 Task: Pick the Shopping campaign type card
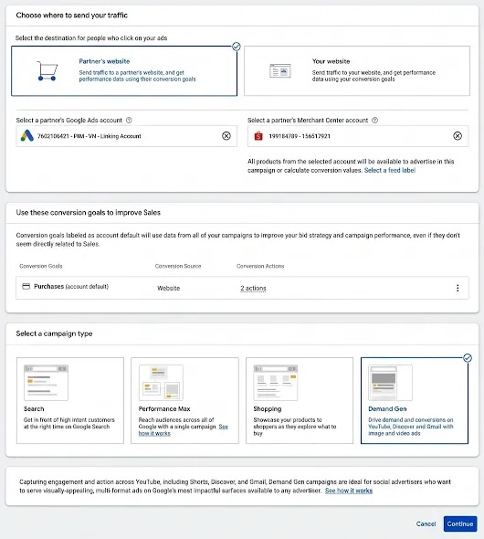300,400
